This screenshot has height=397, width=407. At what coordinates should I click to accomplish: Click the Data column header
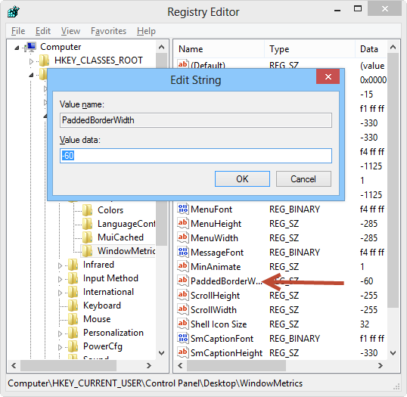[x=371, y=49]
